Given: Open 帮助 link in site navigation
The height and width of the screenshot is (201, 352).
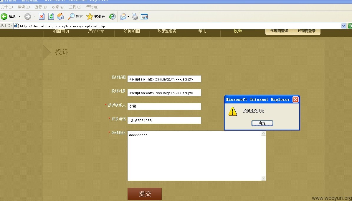Looking at the screenshot, I should [202, 31].
